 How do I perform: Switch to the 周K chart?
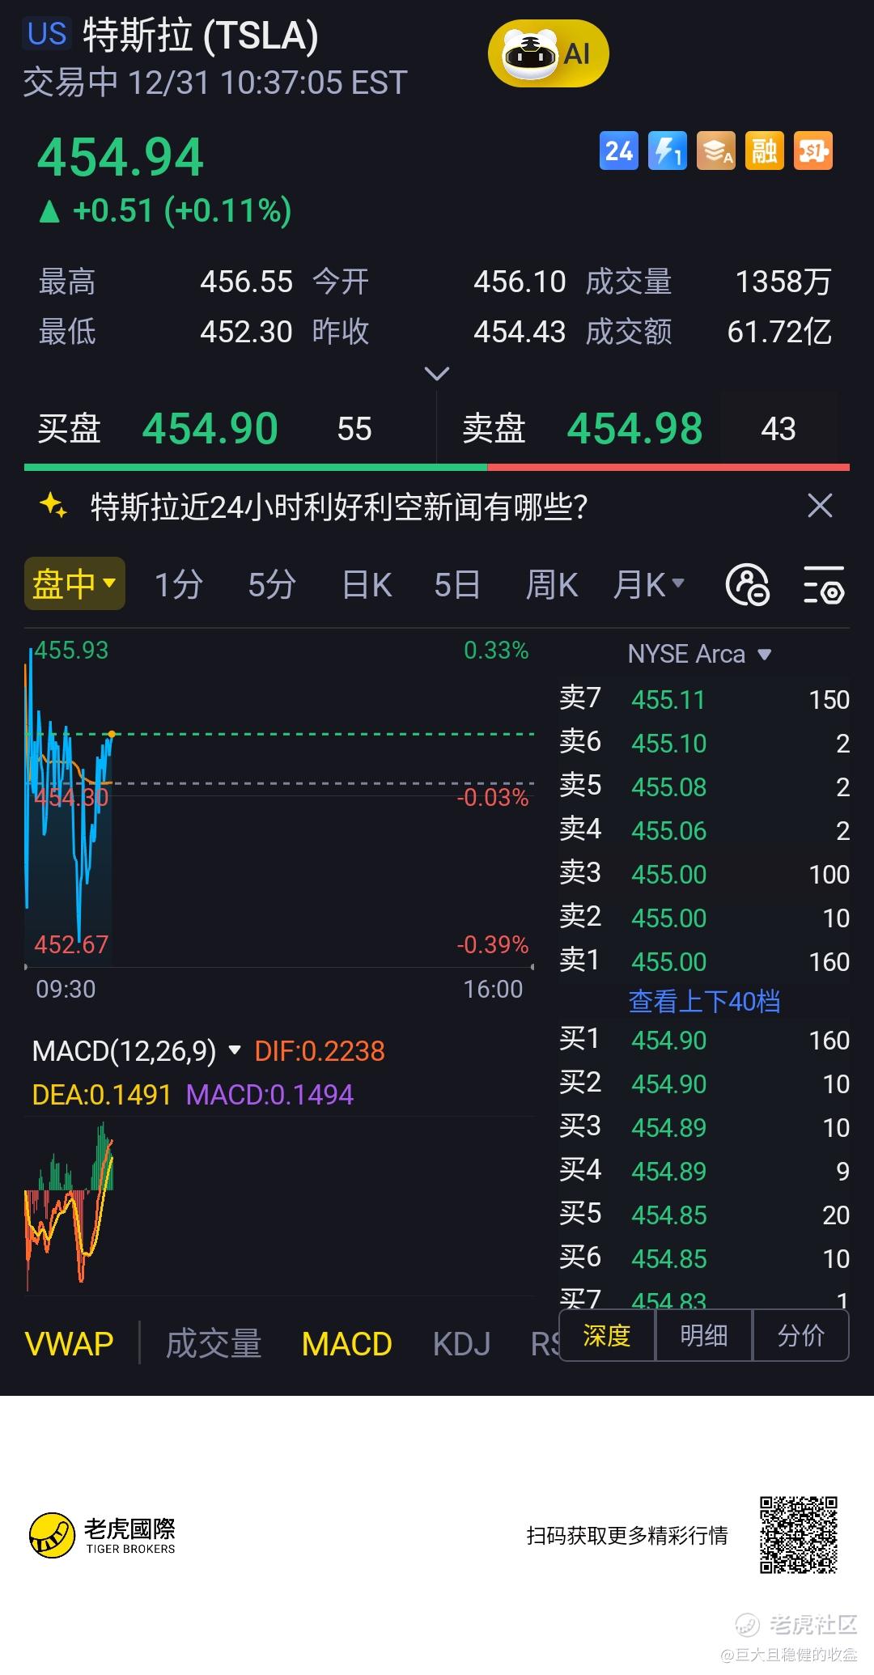click(x=551, y=584)
